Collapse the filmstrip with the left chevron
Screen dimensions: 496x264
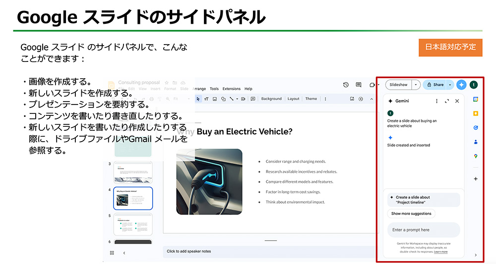124,253
